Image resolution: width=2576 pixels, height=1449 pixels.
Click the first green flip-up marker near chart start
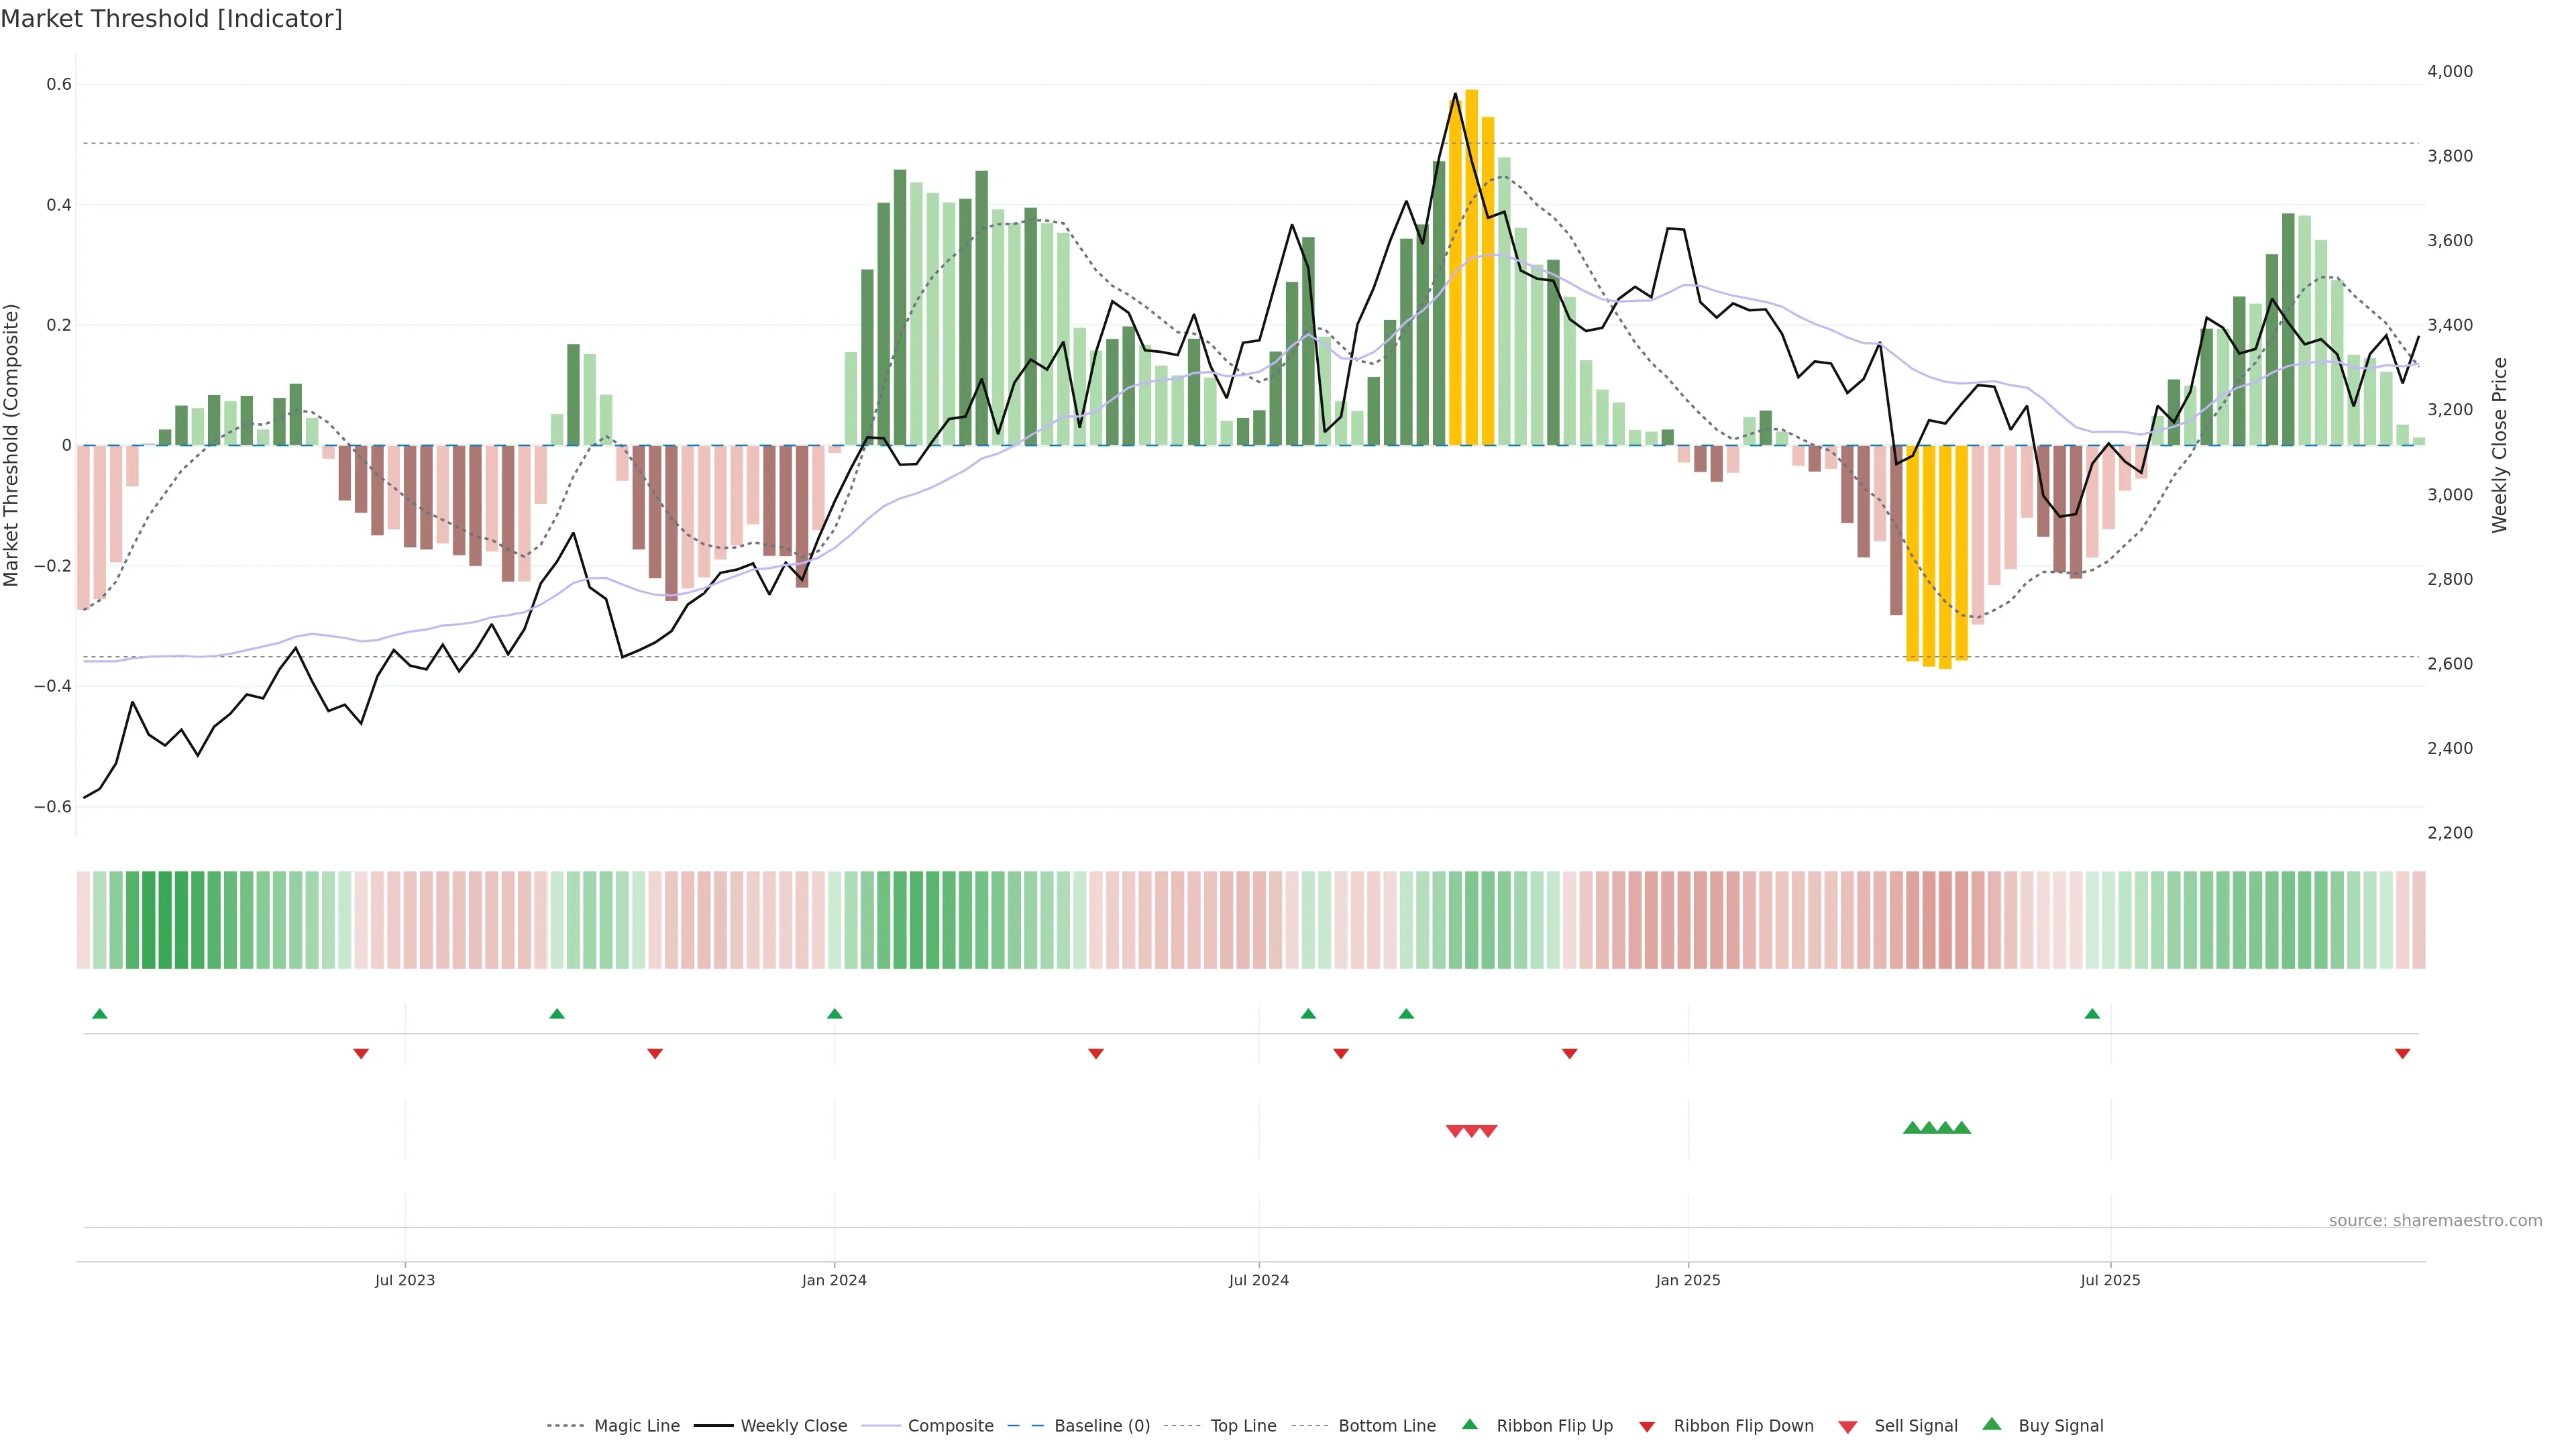[x=99, y=1014]
